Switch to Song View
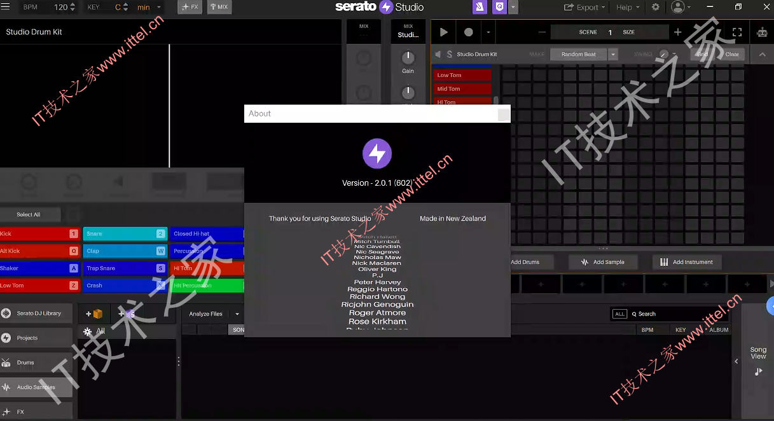Screen dimensions: 774x421 [758, 360]
